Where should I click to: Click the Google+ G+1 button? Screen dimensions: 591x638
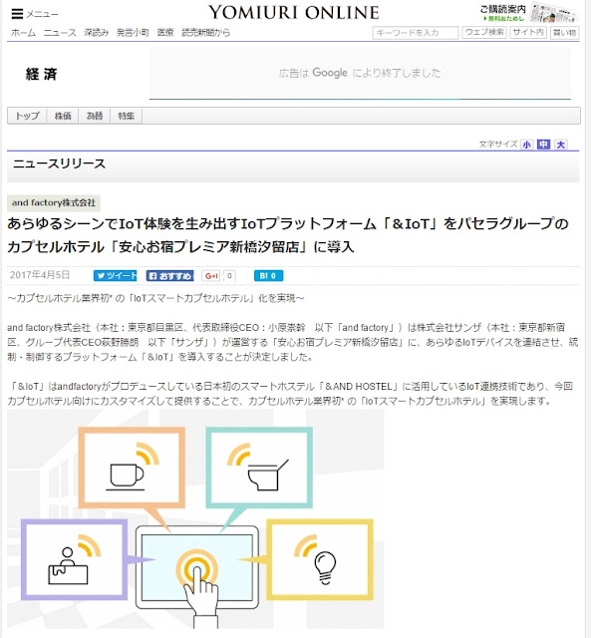pyautogui.click(x=211, y=276)
